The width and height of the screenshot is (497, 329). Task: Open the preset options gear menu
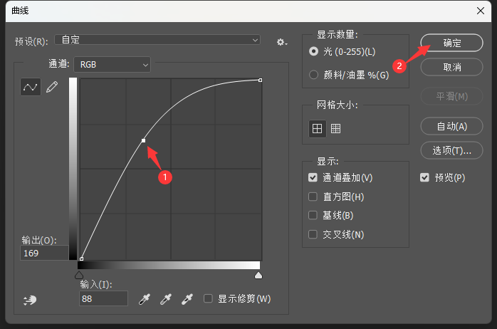pos(282,42)
